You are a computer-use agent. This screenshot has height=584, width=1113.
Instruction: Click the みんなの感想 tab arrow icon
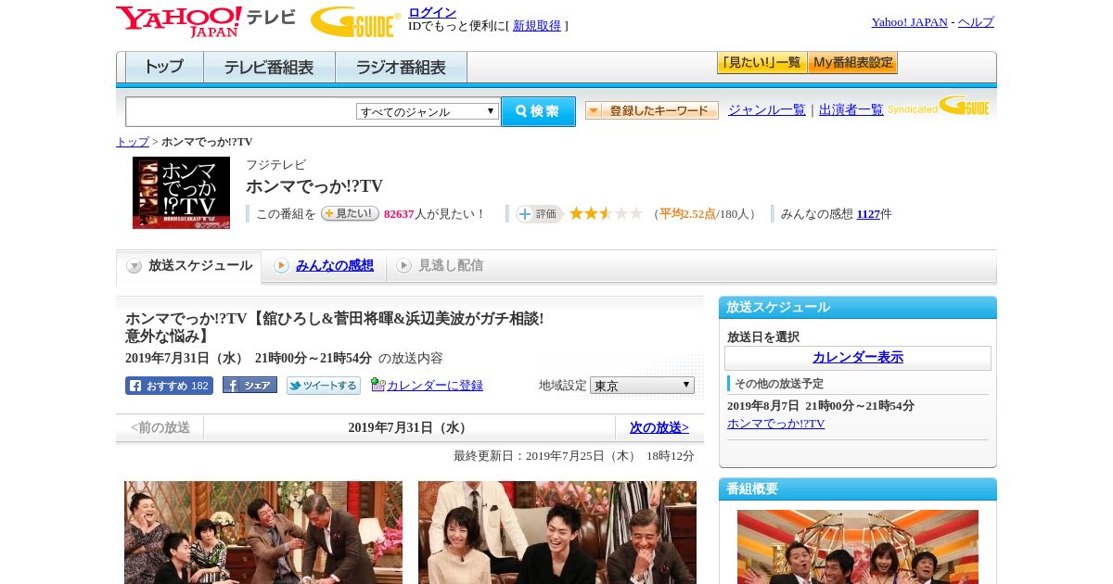coord(281,266)
